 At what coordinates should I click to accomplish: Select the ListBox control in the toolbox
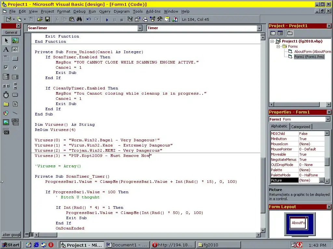tap(15, 77)
